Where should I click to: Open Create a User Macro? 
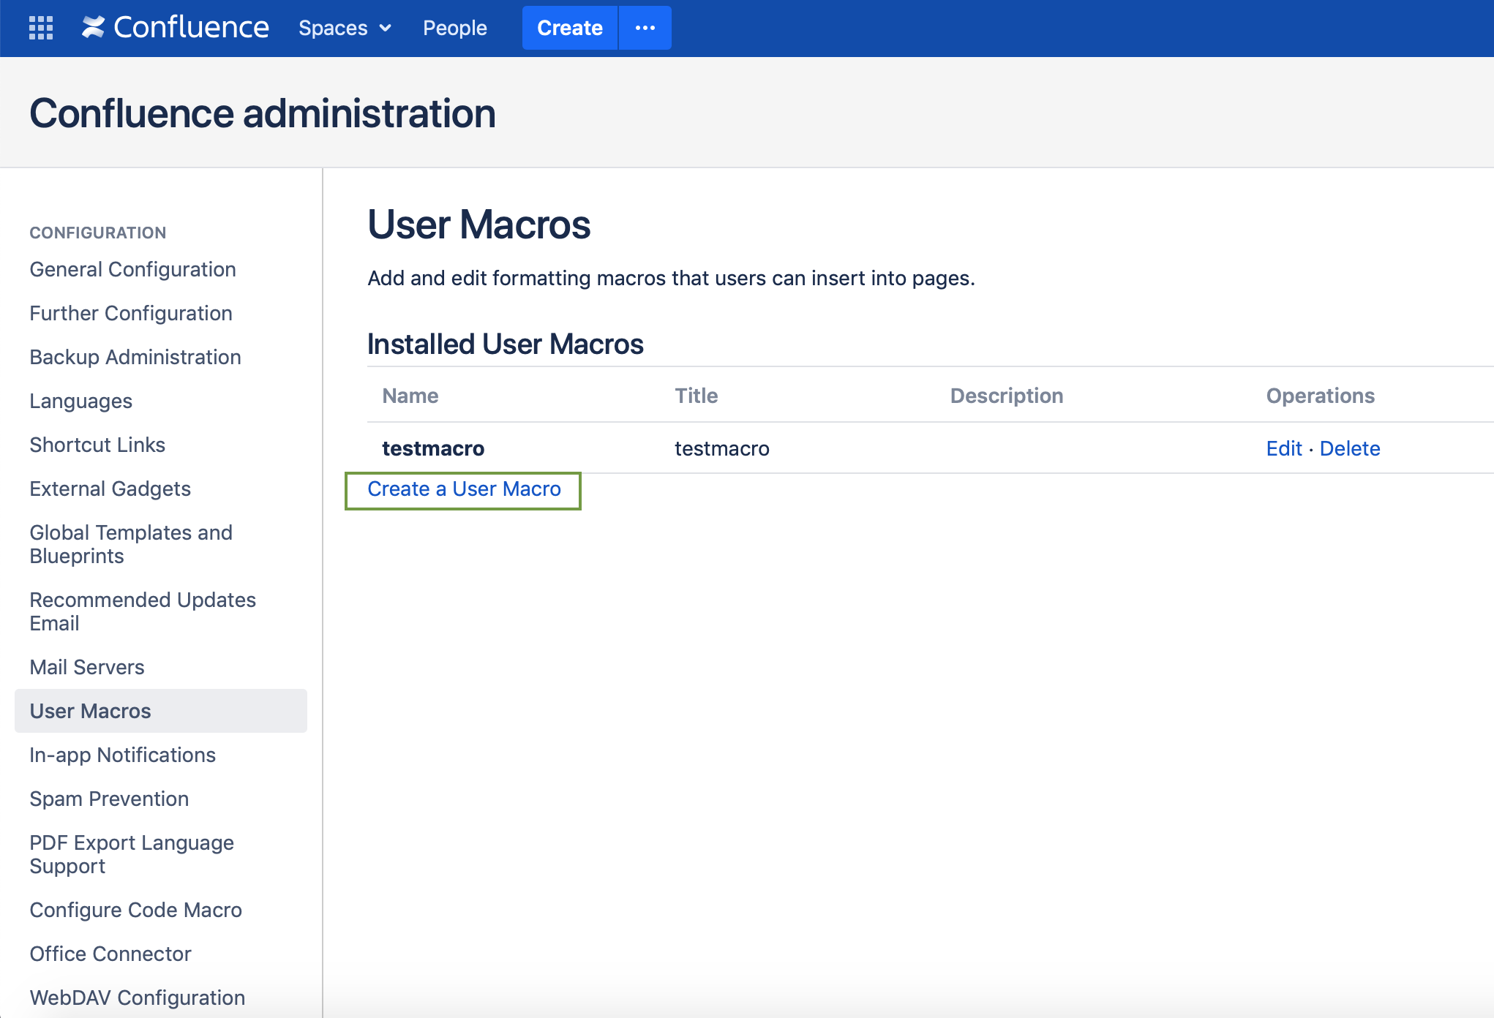click(462, 489)
